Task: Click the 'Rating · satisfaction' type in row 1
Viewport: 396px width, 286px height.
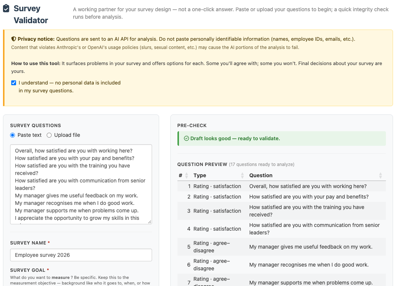Action: pyautogui.click(x=217, y=186)
